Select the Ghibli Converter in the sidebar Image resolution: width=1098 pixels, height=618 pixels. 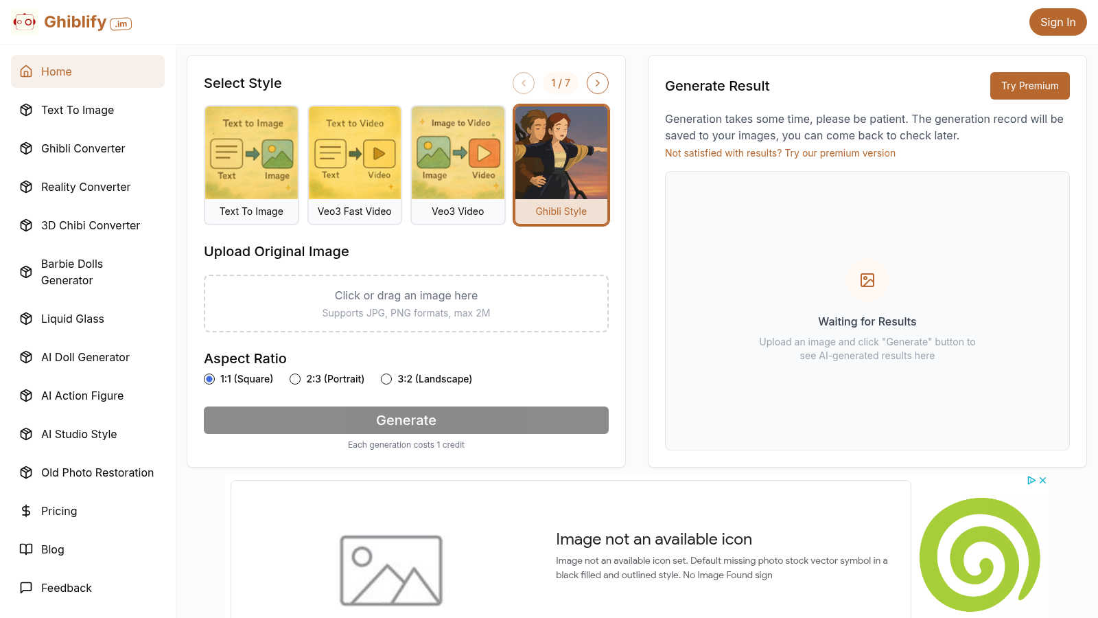83,148
